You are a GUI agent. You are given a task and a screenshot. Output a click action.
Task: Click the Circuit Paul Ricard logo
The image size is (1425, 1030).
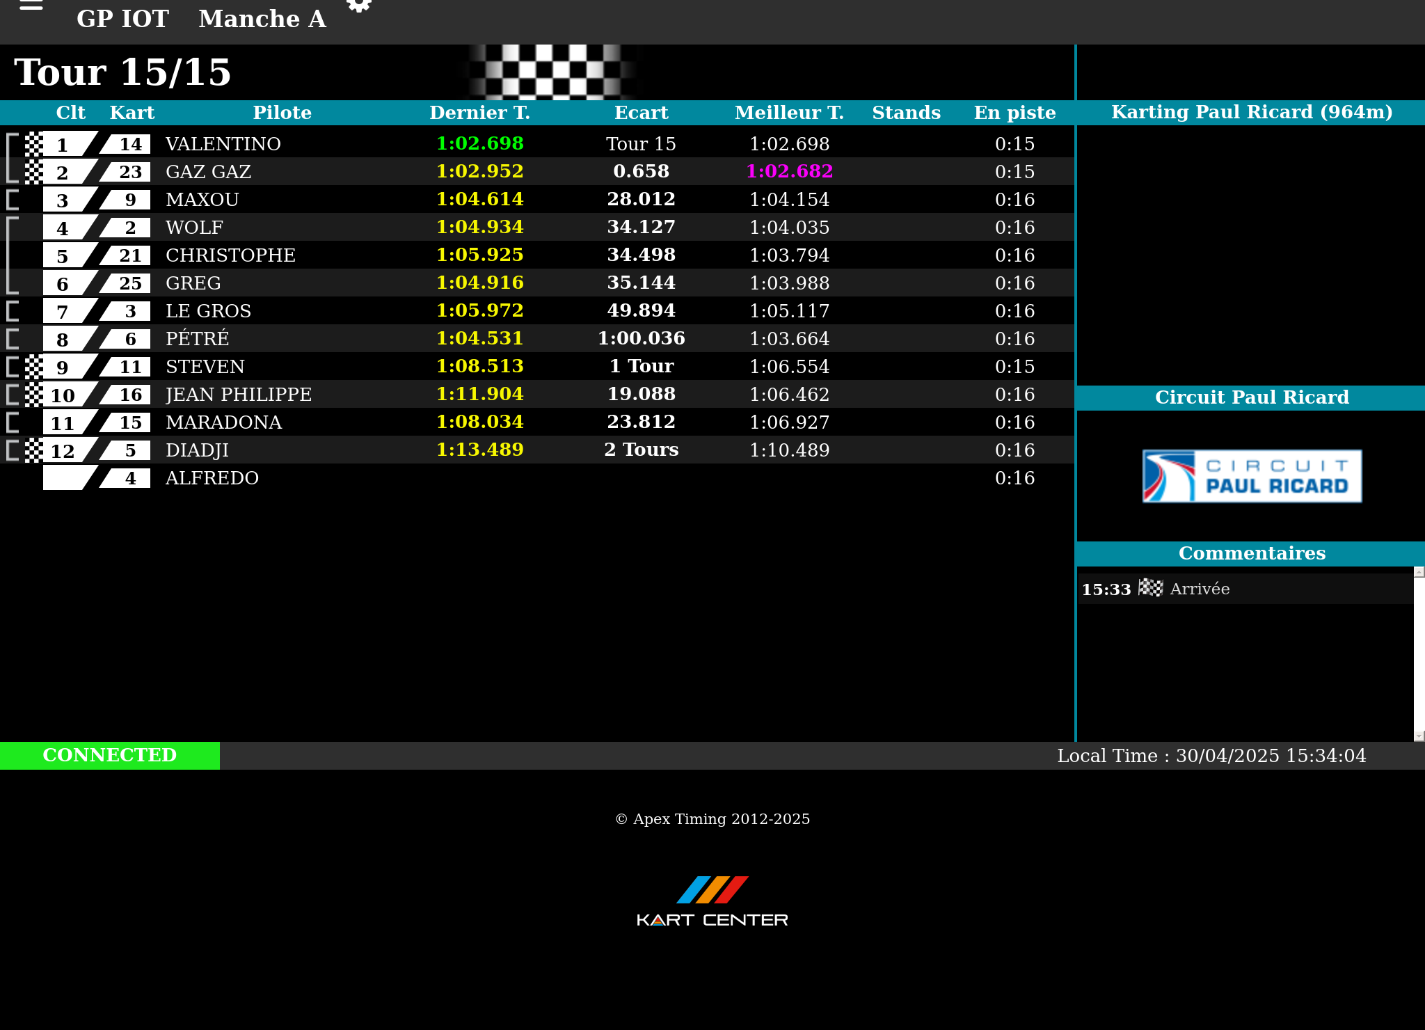(1252, 476)
